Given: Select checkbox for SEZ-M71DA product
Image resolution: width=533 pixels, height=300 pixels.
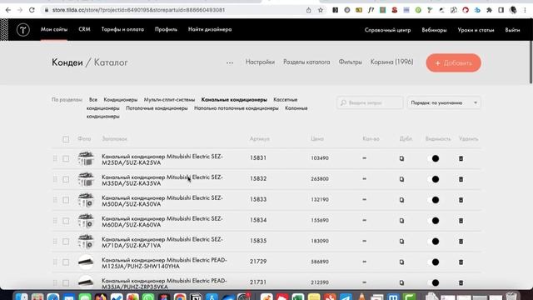Looking at the screenshot, I should [x=66, y=242].
